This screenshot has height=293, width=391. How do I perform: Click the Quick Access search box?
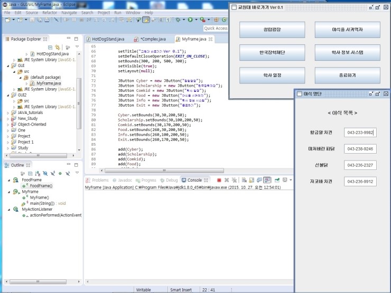click(216, 29)
